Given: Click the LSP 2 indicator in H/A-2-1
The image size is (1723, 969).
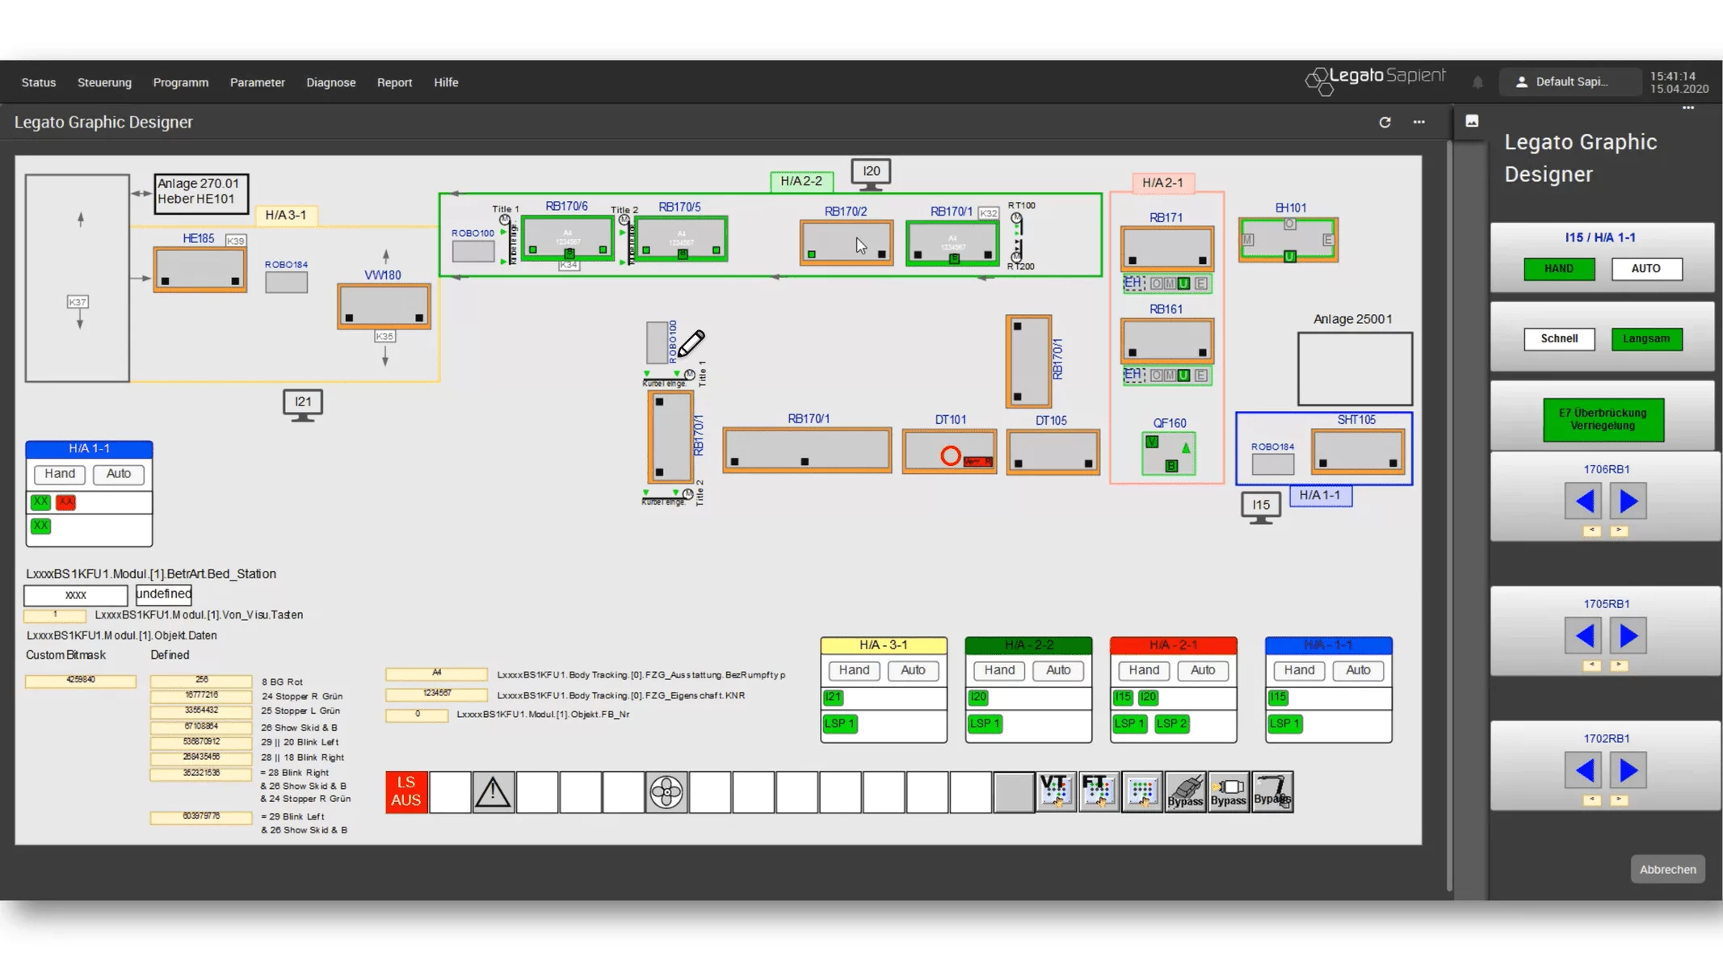Looking at the screenshot, I should tap(1171, 724).
